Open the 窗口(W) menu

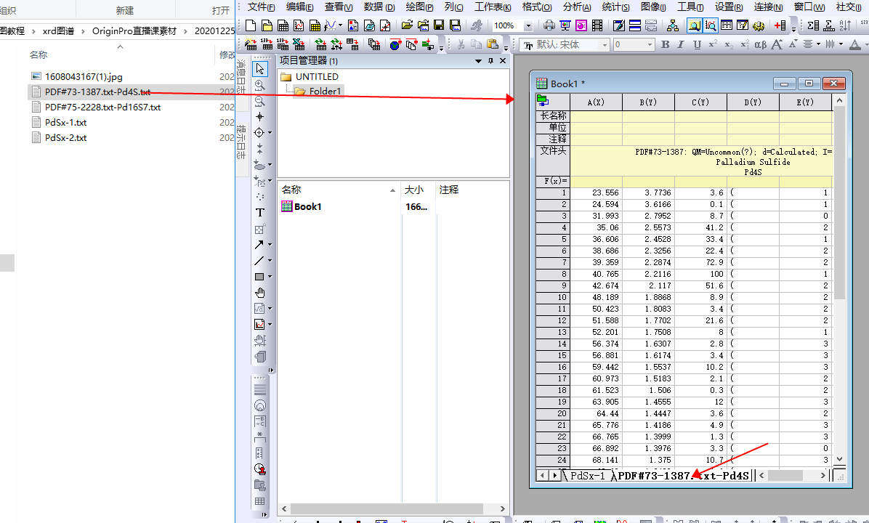[x=809, y=7]
